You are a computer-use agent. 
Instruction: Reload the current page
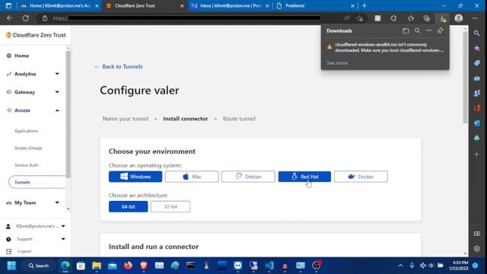(x=26, y=18)
